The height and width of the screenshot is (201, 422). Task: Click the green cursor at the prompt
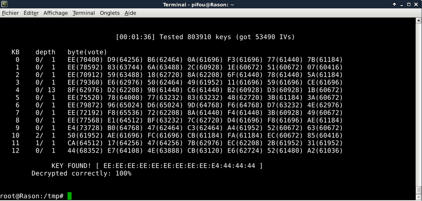click(x=70, y=196)
